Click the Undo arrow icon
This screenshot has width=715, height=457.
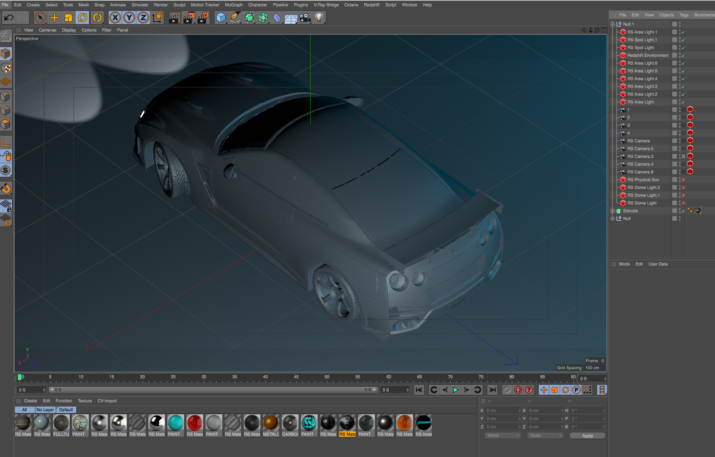pos(9,17)
